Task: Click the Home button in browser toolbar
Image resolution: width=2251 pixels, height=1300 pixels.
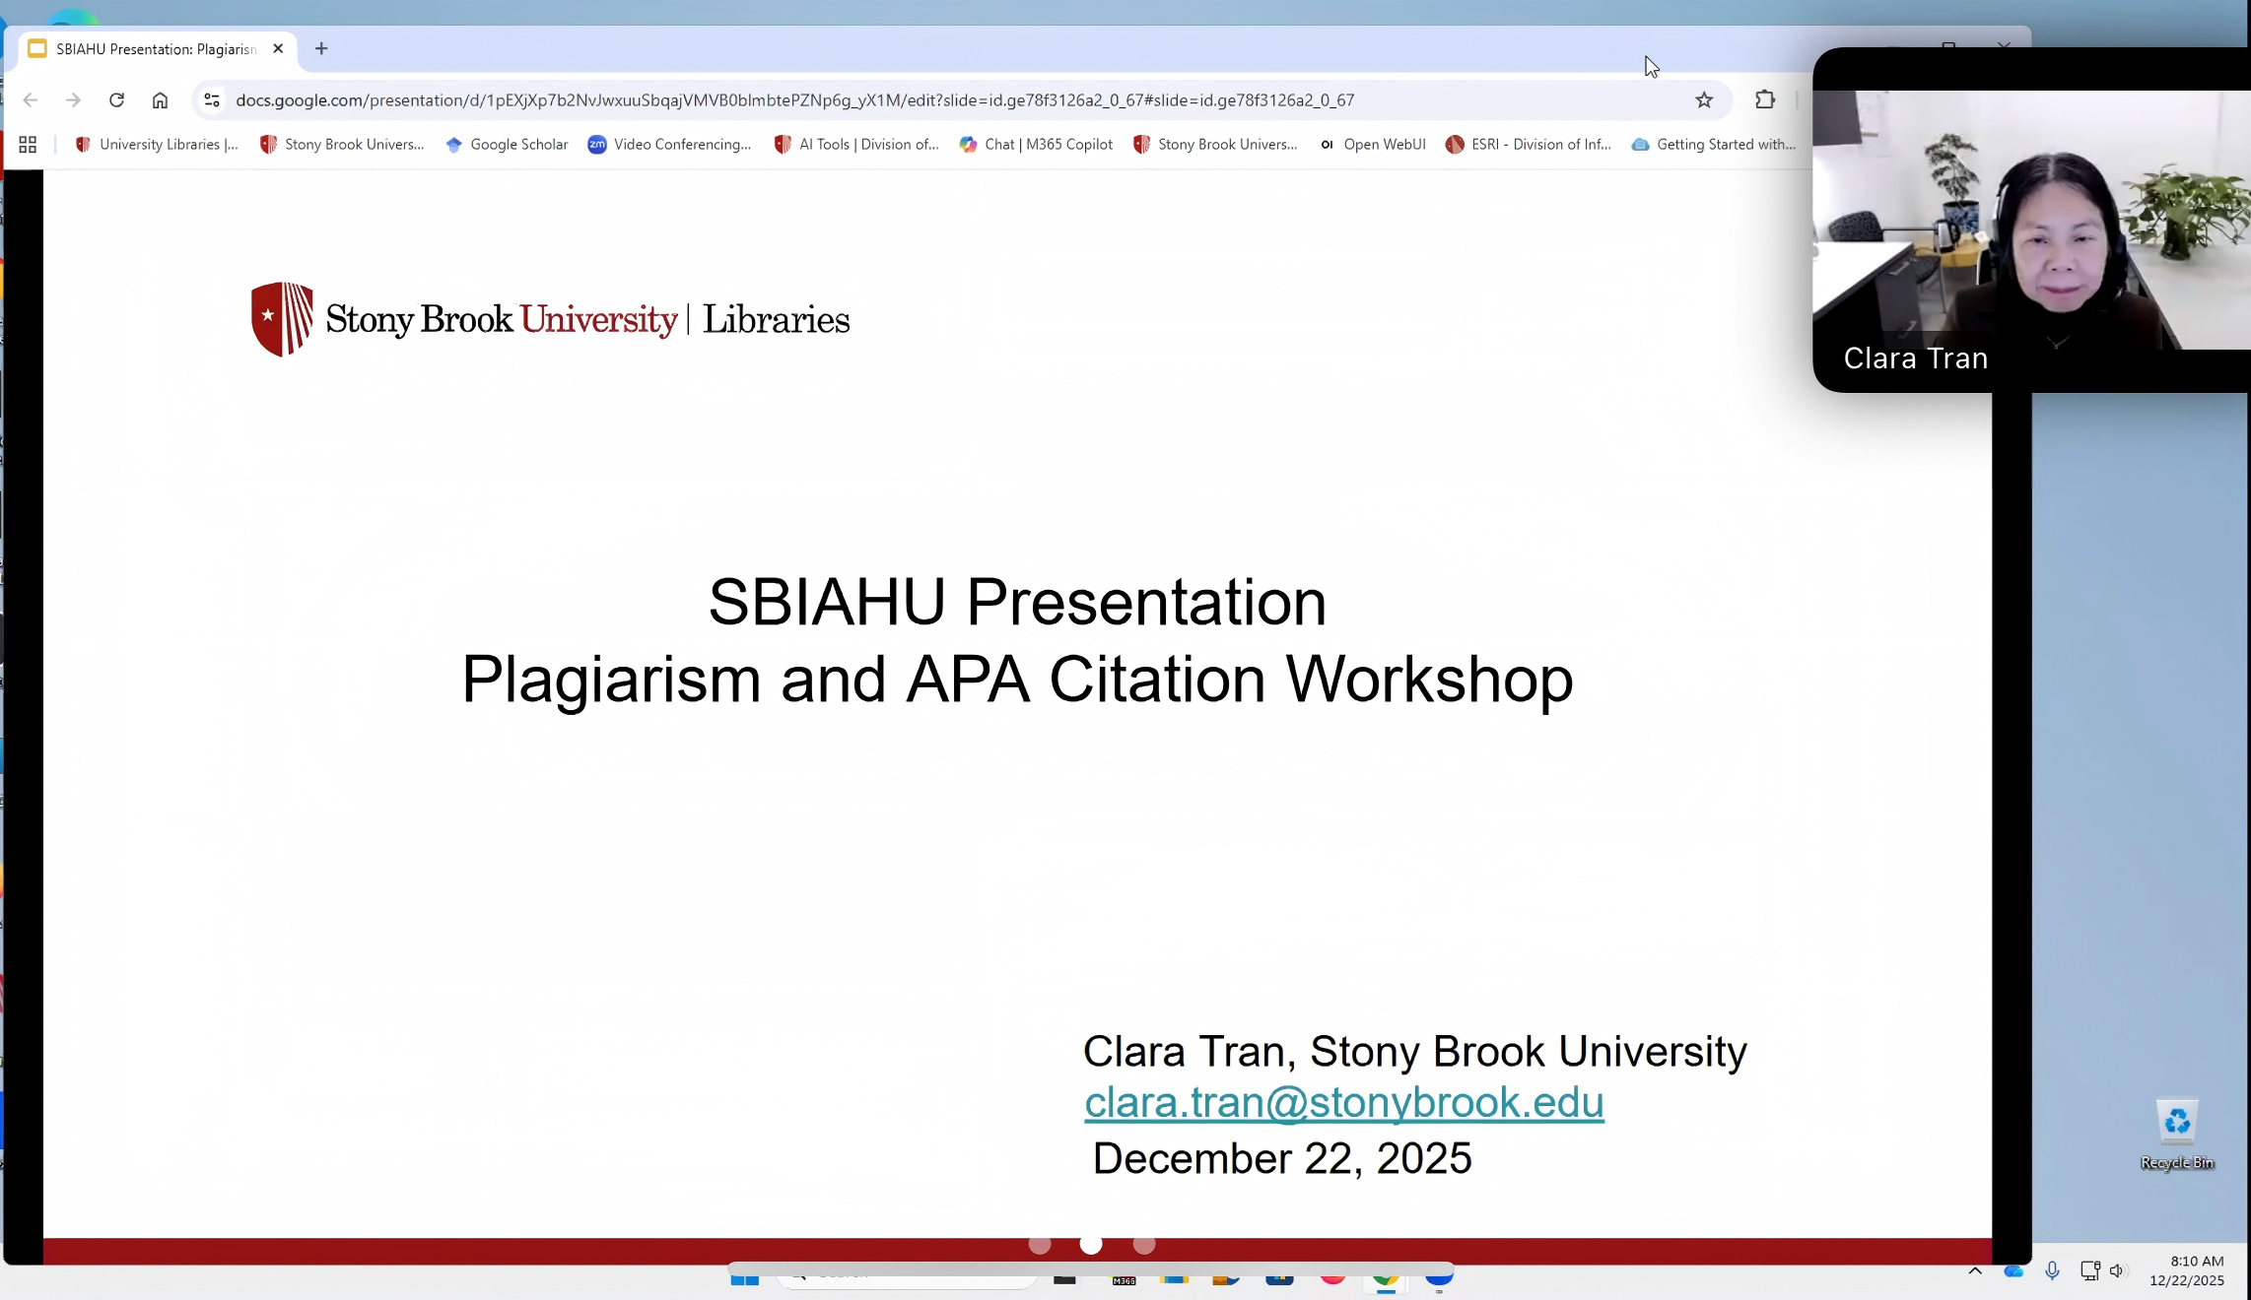Action: (x=160, y=99)
